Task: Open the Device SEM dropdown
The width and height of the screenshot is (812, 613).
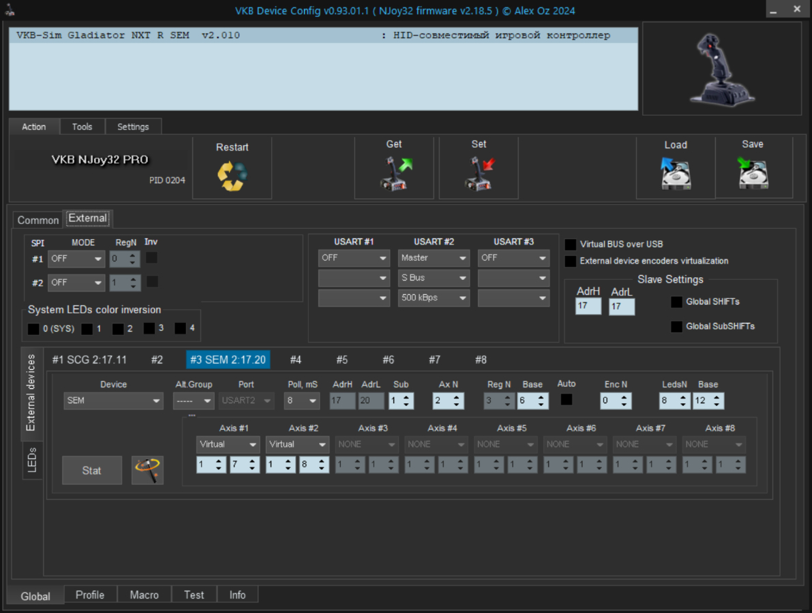Action: pyautogui.click(x=113, y=400)
